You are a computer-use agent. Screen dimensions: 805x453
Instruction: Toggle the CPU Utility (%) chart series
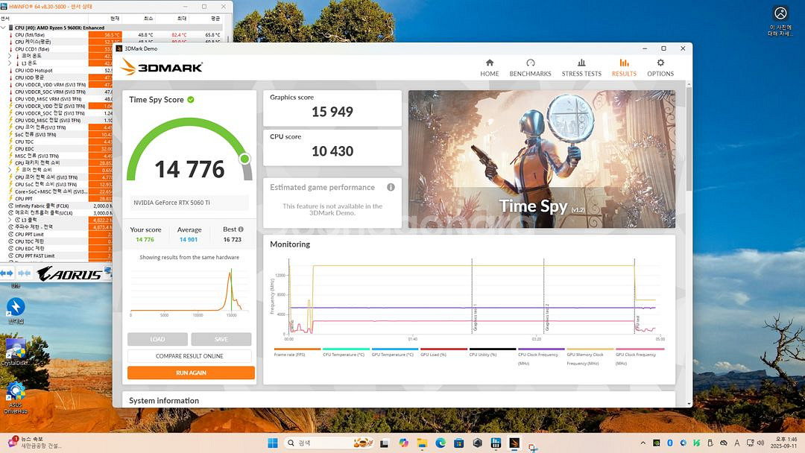[492, 352]
